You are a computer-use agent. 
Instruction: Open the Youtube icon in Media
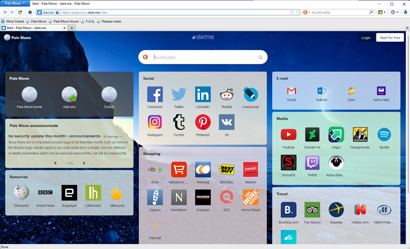289,135
